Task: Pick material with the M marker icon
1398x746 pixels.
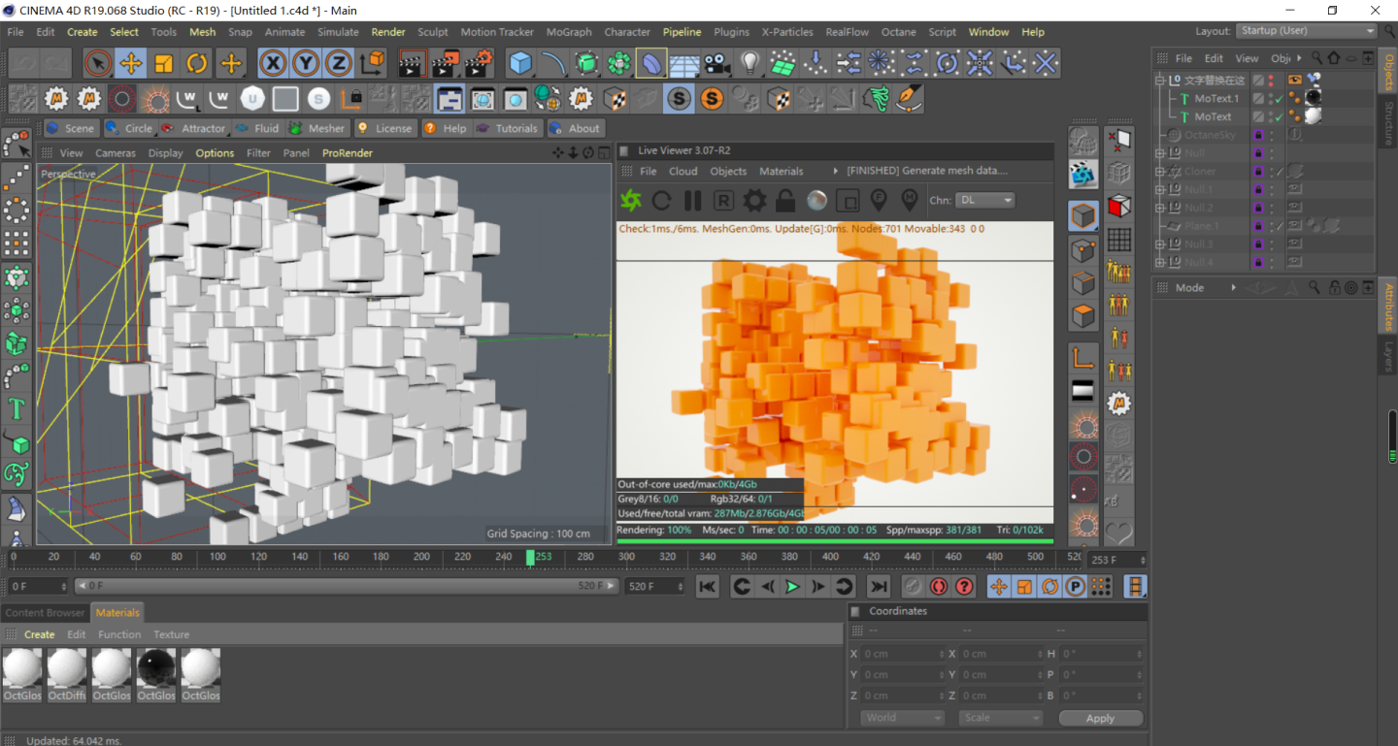Action: pyautogui.click(x=910, y=201)
